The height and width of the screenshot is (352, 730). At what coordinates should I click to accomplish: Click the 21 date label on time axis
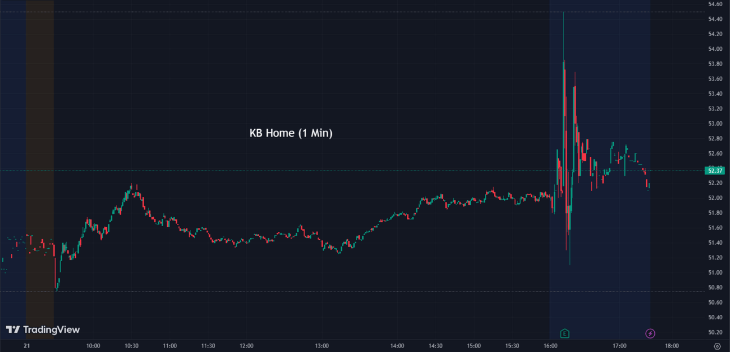(x=27, y=346)
